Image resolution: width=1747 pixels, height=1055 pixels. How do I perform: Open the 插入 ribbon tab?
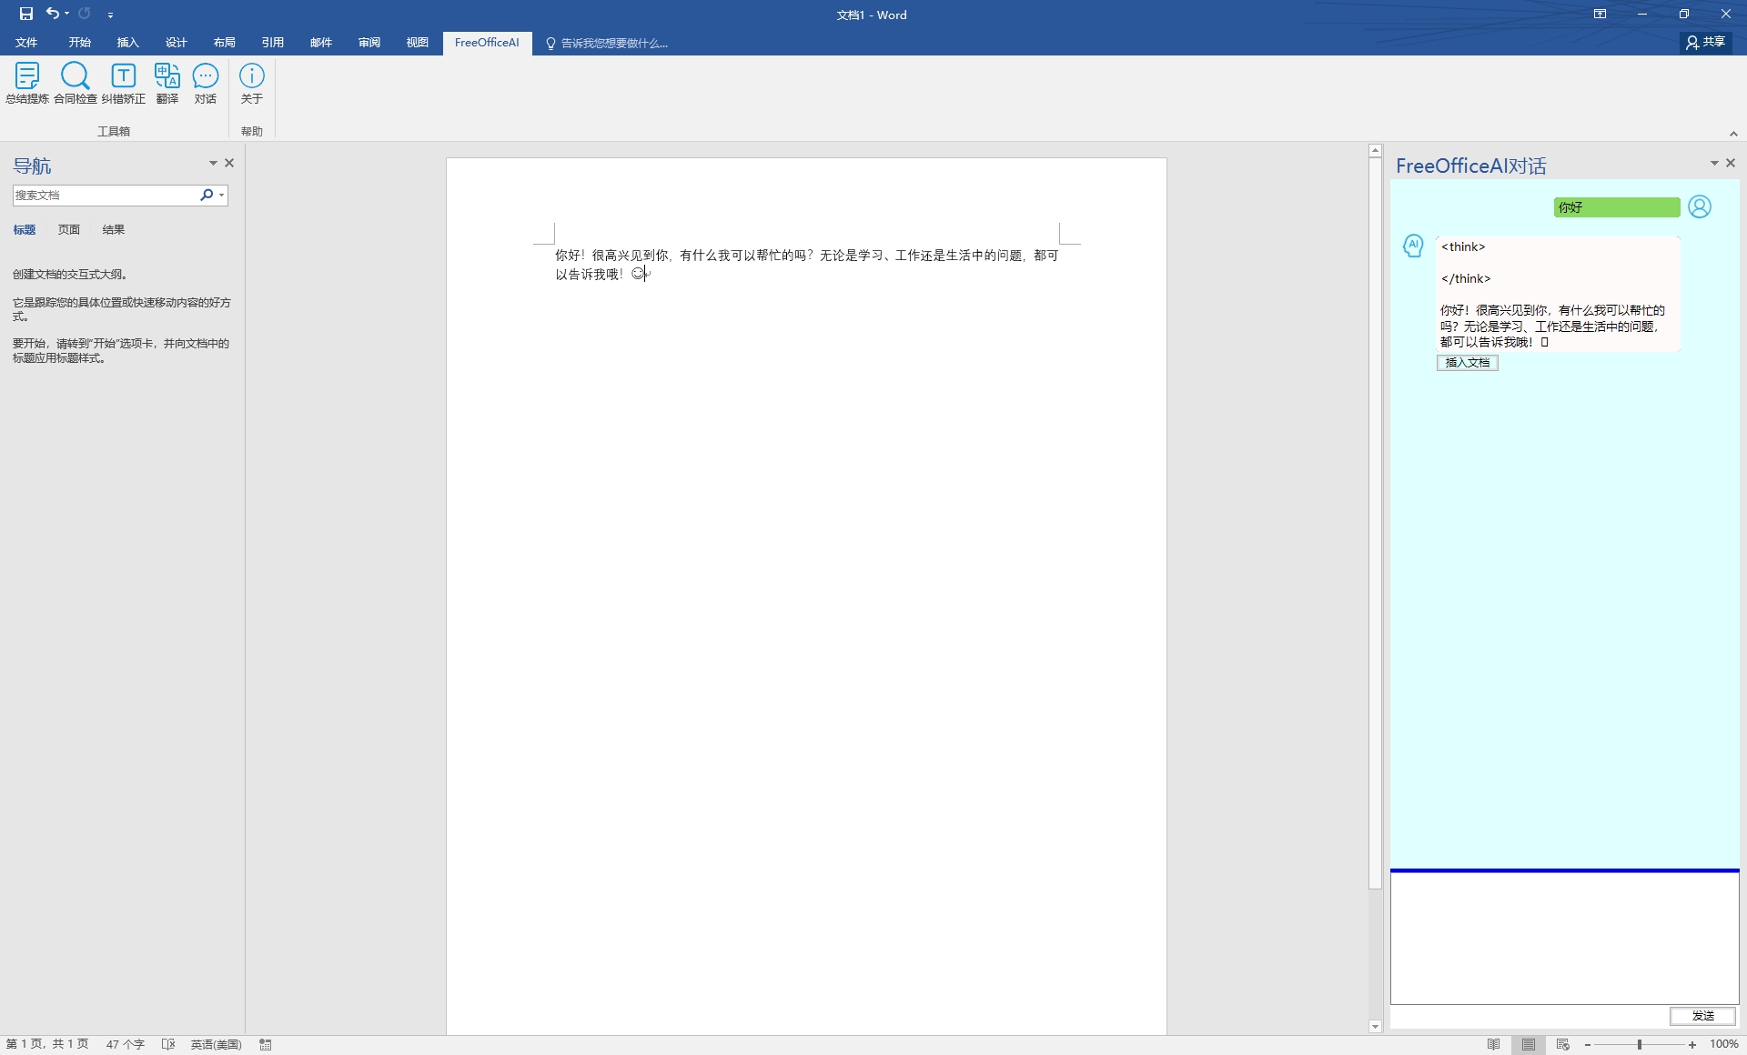click(x=127, y=43)
